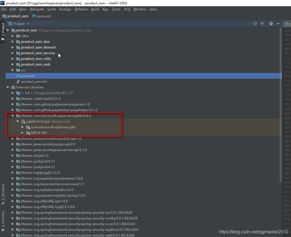Select Maven: javax.servlet.jsp:jsp-api:2.0

48,144
